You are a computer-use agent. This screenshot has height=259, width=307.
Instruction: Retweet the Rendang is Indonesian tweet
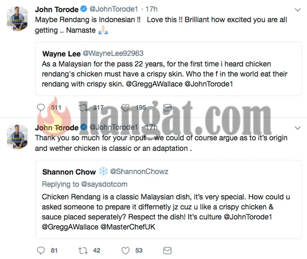[x=83, y=108]
